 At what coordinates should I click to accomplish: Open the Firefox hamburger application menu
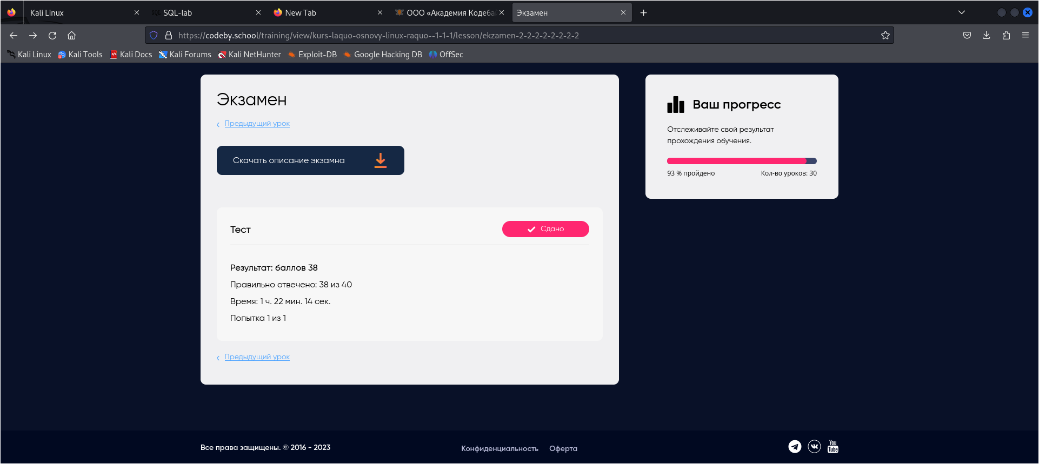click(x=1025, y=36)
